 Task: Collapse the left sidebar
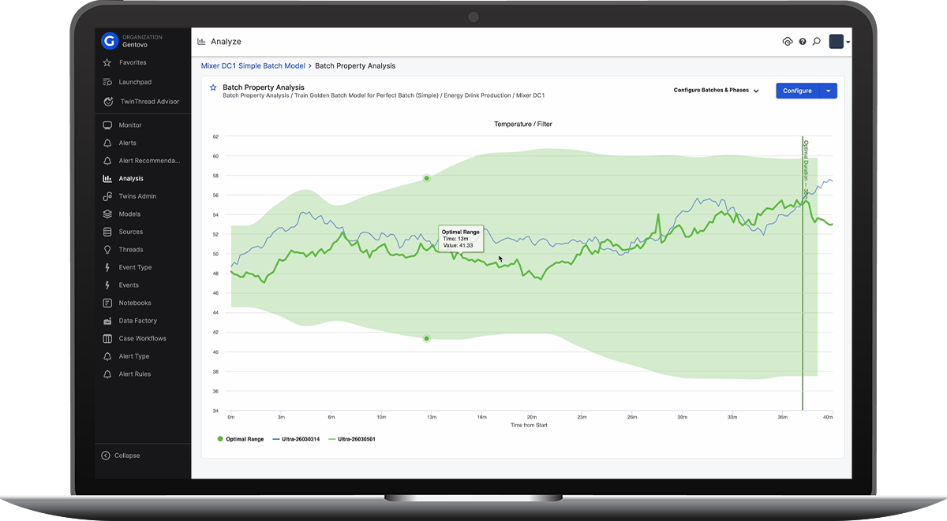coord(121,456)
